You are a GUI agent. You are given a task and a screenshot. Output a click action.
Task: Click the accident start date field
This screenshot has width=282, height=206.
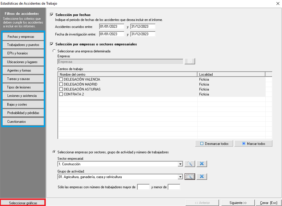tap(111, 26)
